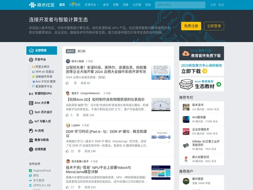
Task: Open 星辰教学平台 sub-channel
Action: 42,87
